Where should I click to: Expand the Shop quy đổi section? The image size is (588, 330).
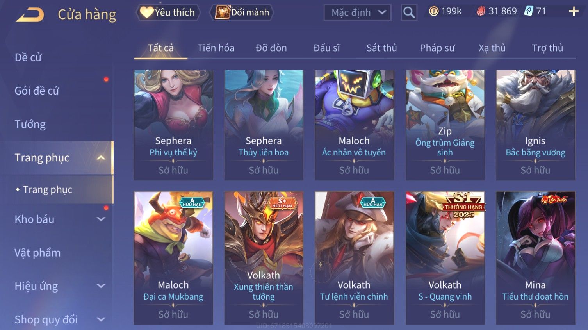point(101,319)
